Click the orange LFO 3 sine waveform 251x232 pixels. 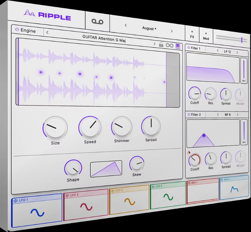[x=130, y=202]
